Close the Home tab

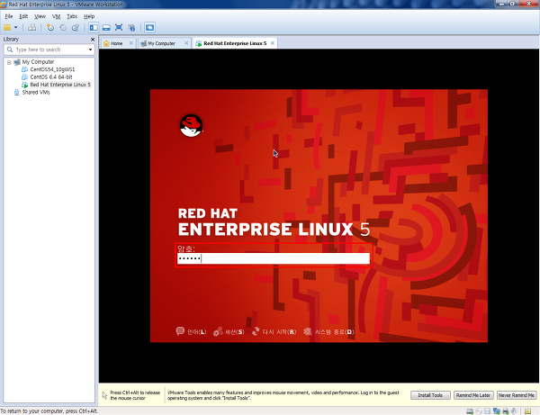(x=130, y=43)
